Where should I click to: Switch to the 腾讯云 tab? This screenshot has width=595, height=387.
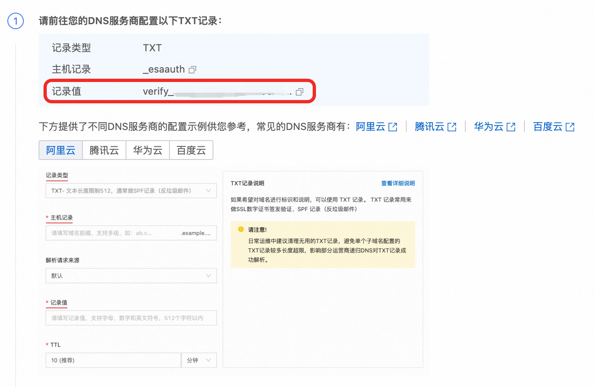pyautogui.click(x=104, y=150)
